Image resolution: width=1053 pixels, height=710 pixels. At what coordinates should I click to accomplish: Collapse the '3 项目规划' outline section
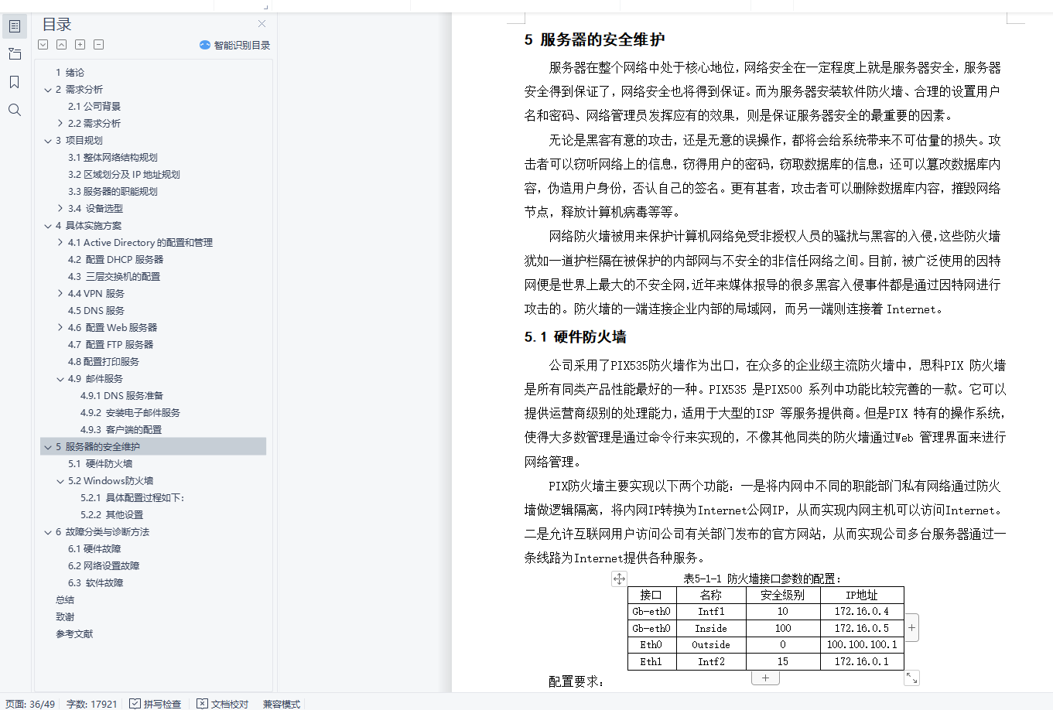click(48, 141)
